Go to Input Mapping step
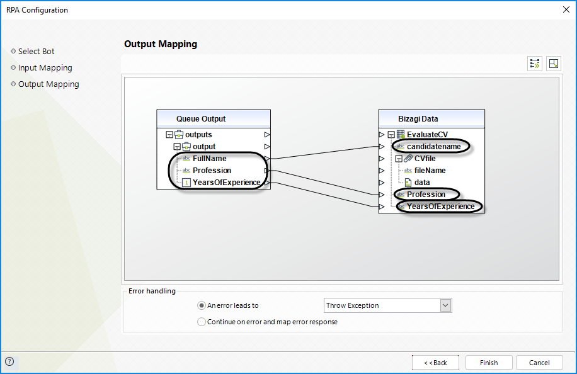577x374 pixels. [x=45, y=67]
